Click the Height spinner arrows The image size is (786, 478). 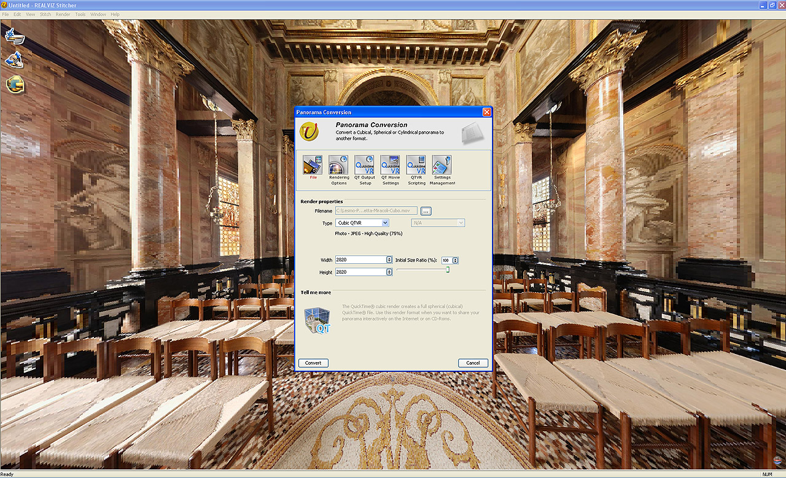click(389, 272)
